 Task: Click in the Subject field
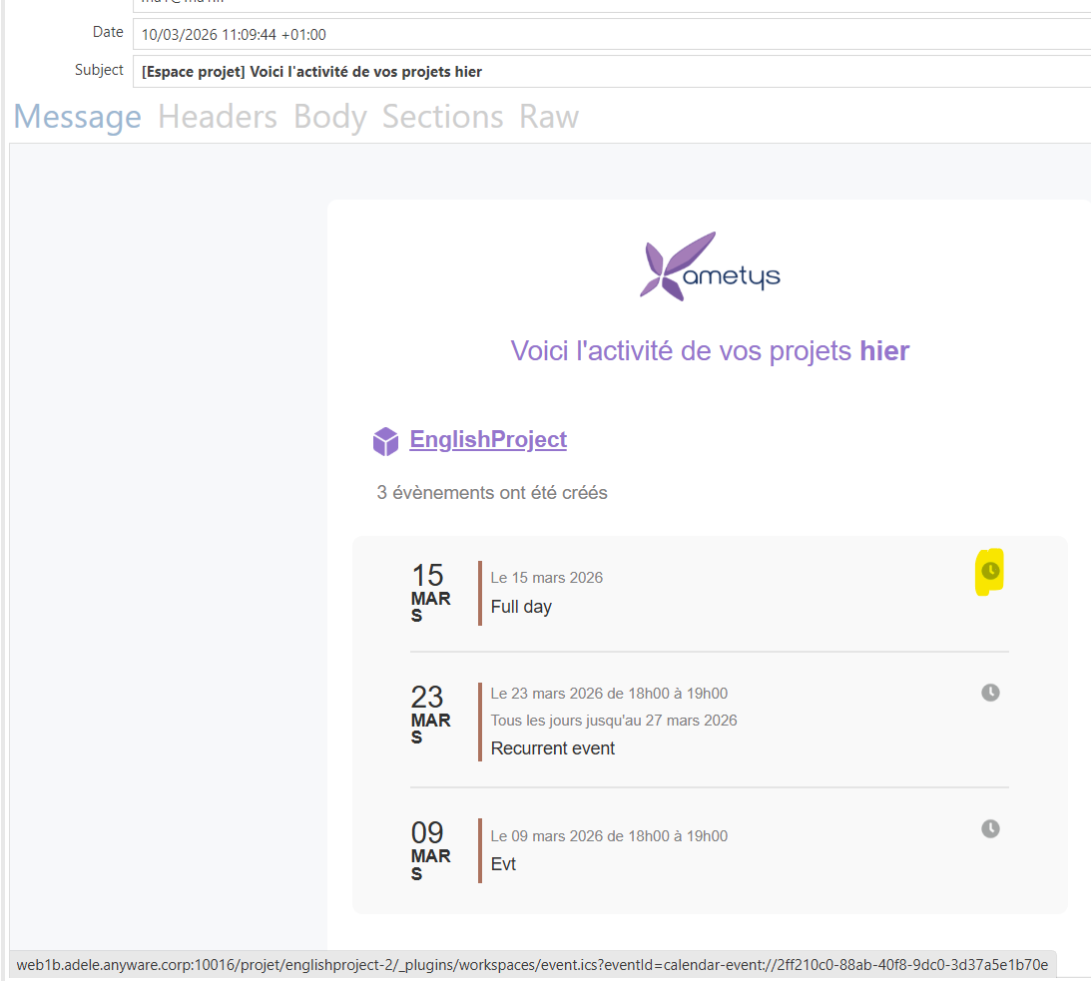611,72
